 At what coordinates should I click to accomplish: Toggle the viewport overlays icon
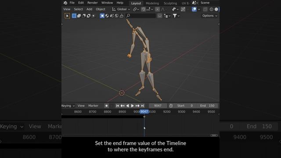pyautogui.click(x=194, y=9)
